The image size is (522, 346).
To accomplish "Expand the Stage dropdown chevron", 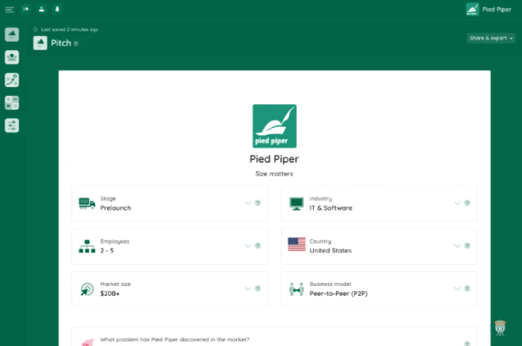I will coord(247,203).
